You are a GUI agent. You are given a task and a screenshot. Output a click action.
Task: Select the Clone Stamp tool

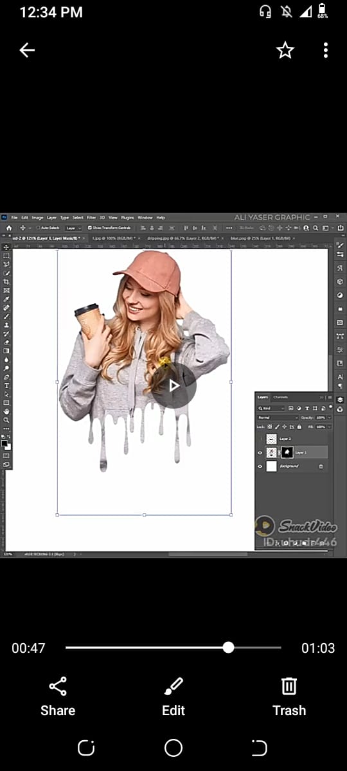pyautogui.click(x=7, y=325)
